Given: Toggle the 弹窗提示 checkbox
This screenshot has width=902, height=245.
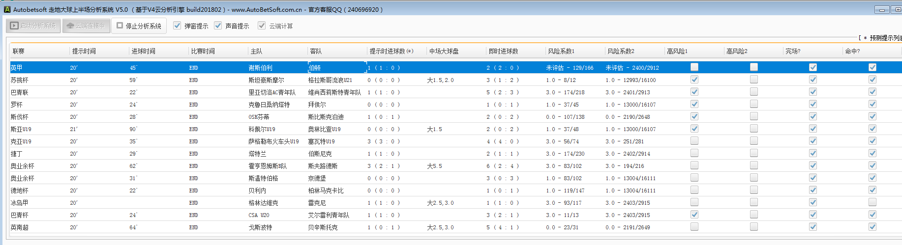Looking at the screenshot, I should pos(177,26).
